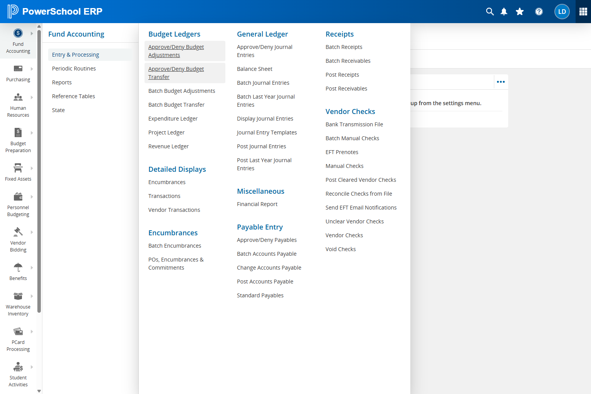Expand the Human Resources submenu arrow

click(x=32, y=97)
